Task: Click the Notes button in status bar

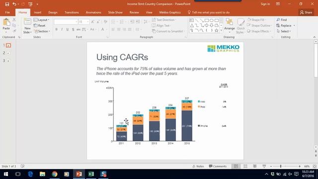Action: coord(198,166)
